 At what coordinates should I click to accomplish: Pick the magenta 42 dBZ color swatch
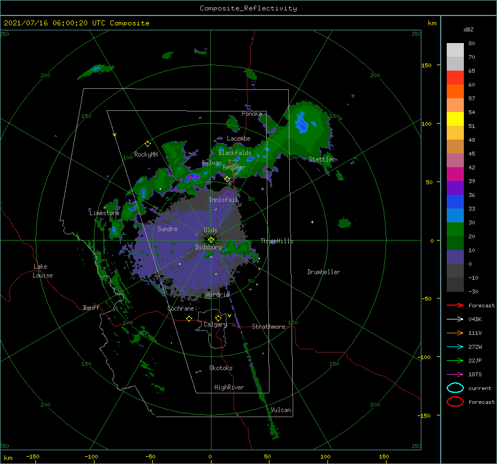click(455, 174)
